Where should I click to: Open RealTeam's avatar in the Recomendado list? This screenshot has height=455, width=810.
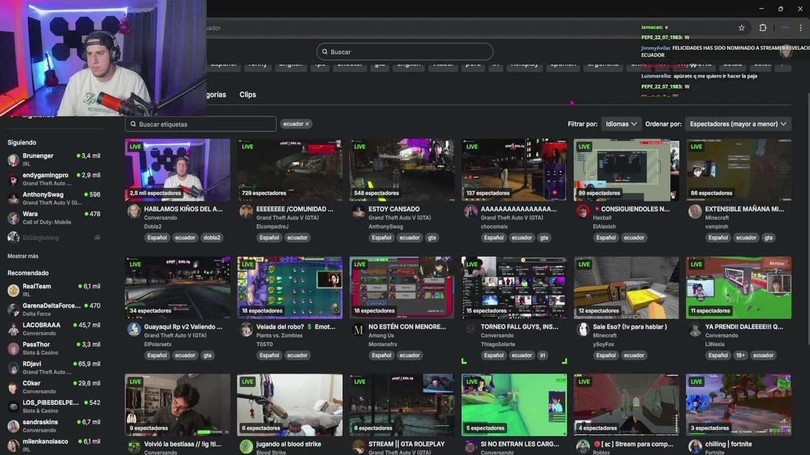(x=13, y=290)
